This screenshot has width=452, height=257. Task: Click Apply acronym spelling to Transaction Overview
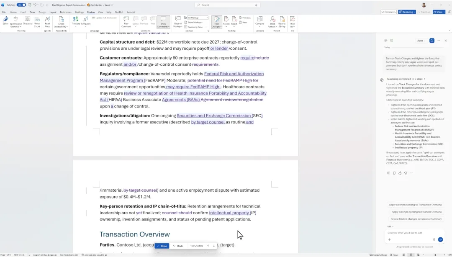click(415, 205)
